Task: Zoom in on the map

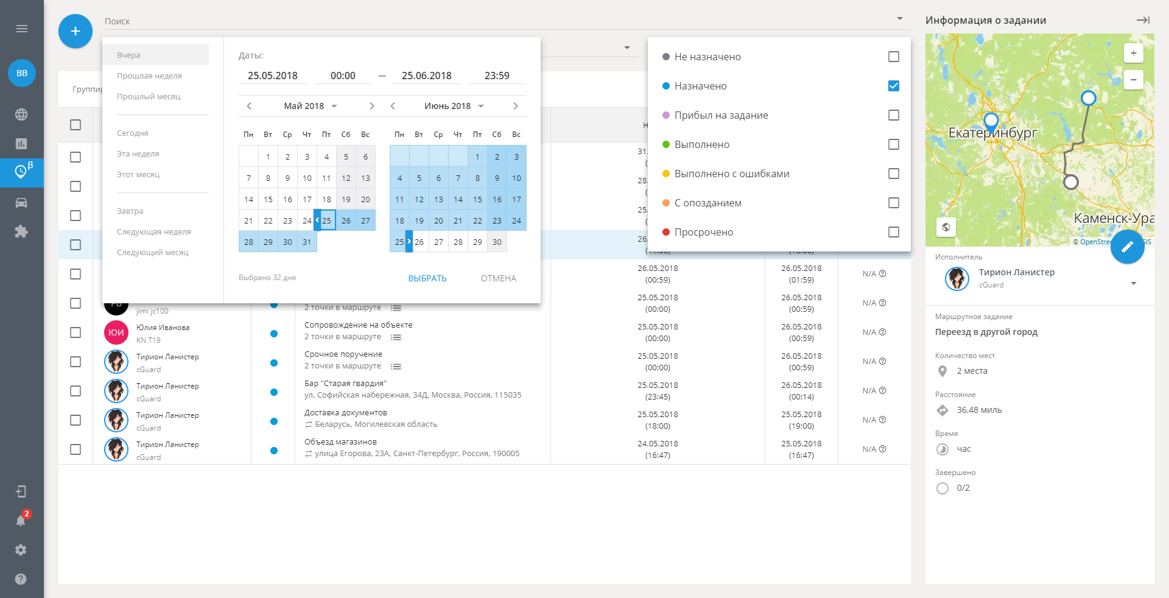Action: (1133, 53)
